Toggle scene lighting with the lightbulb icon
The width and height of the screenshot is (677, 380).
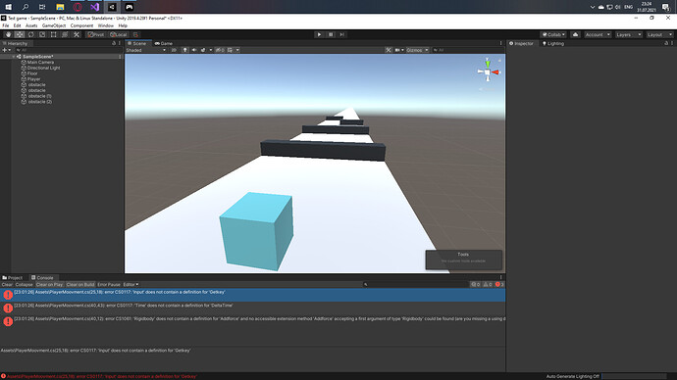[x=184, y=50]
